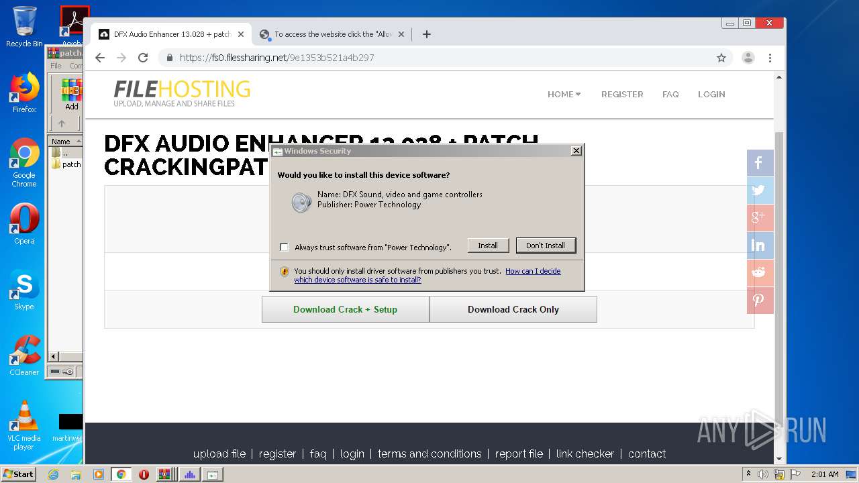
Task: Open Google Chrome desktop shortcut
Action: pyautogui.click(x=24, y=163)
